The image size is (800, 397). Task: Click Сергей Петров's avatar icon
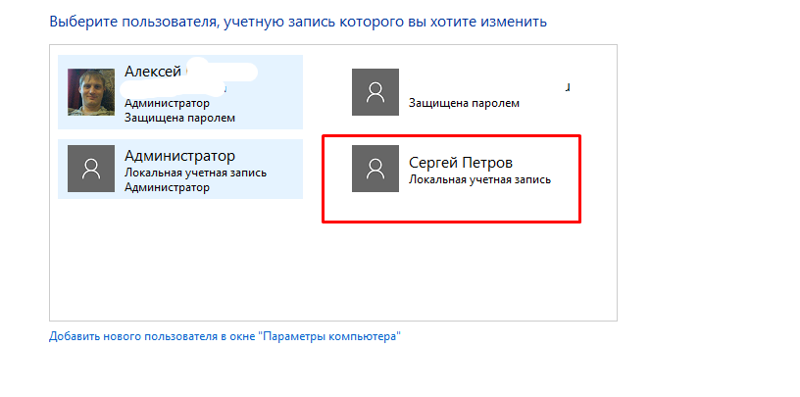pyautogui.click(x=375, y=169)
